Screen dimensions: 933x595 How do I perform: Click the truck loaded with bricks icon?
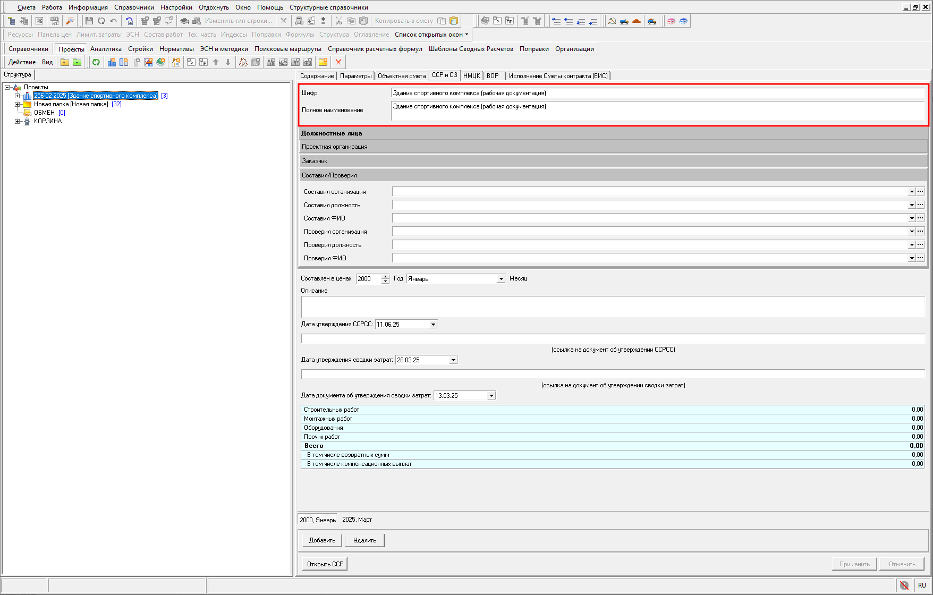(x=652, y=21)
